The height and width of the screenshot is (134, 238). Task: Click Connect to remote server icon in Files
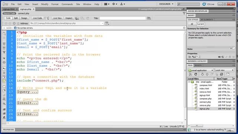pyautogui.click(x=190, y=74)
